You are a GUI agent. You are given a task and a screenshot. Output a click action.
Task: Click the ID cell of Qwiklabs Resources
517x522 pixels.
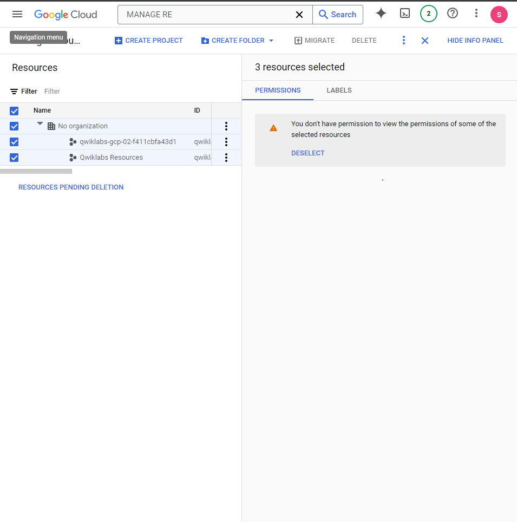[x=202, y=158]
